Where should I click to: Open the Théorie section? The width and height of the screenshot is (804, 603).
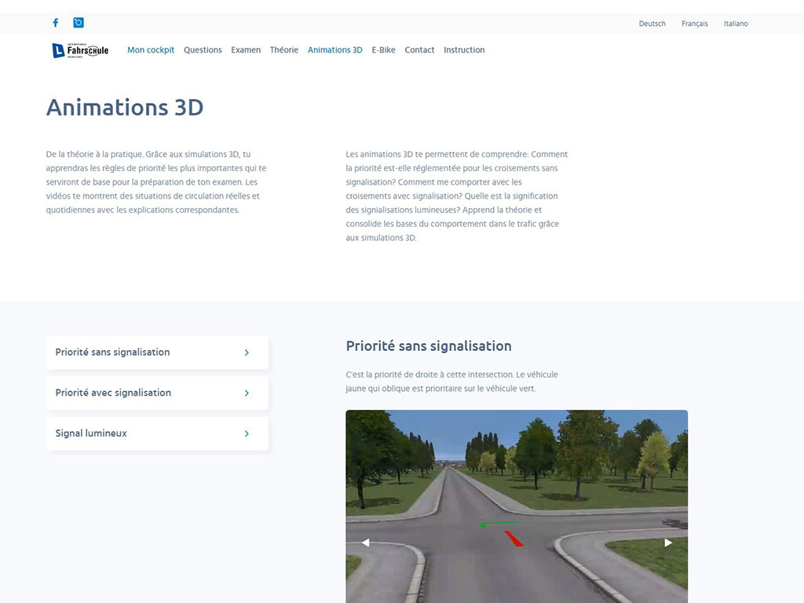pos(284,50)
